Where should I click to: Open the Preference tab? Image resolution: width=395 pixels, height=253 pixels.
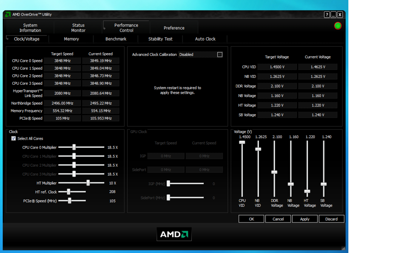174,28
